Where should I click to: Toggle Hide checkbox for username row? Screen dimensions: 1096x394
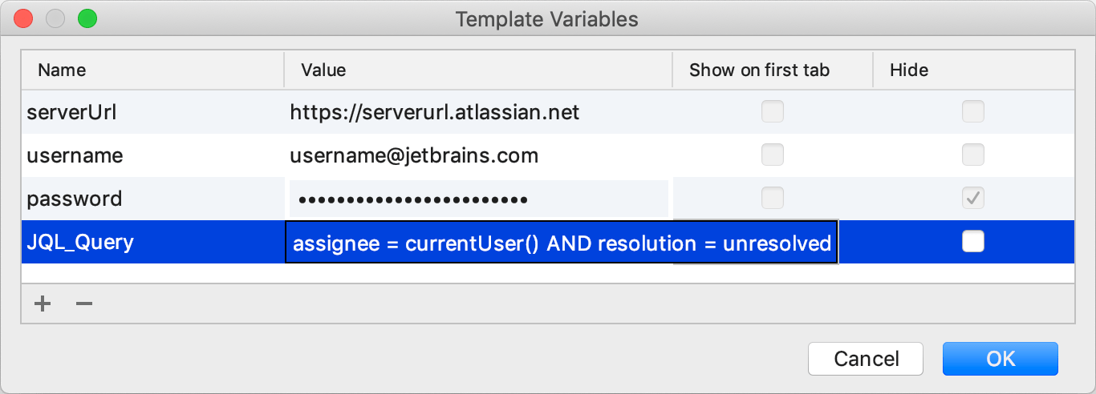pyautogui.click(x=973, y=155)
